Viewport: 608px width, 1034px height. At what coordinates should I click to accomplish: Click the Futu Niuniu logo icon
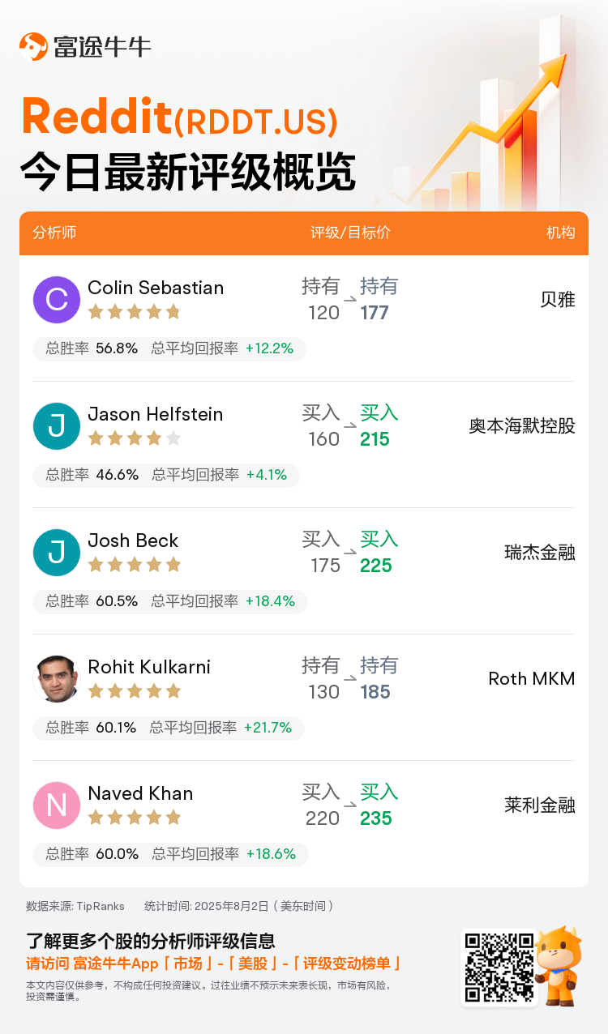(x=33, y=46)
